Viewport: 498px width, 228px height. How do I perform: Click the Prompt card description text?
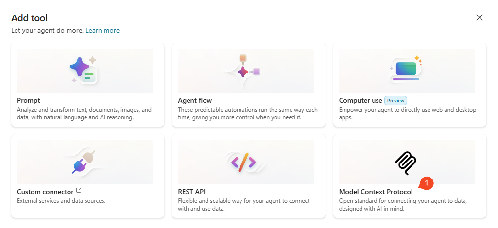84,114
